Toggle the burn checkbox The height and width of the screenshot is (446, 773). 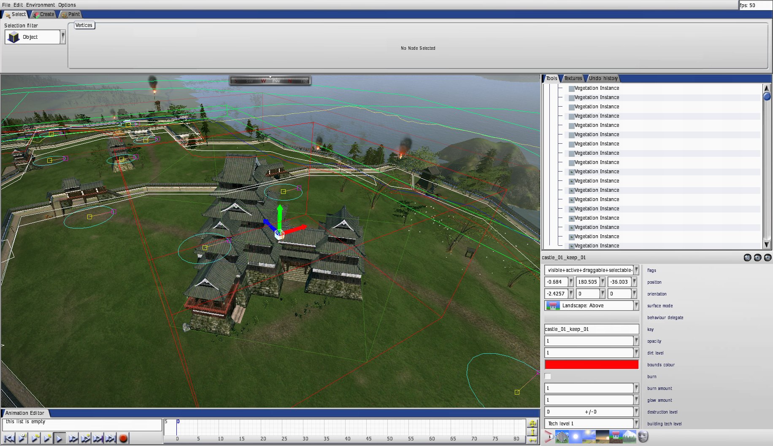click(548, 376)
